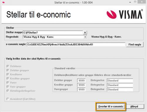
Task: Click the 'Stellar til e-conomic' heading
Action: pyautogui.click(x=39, y=14)
